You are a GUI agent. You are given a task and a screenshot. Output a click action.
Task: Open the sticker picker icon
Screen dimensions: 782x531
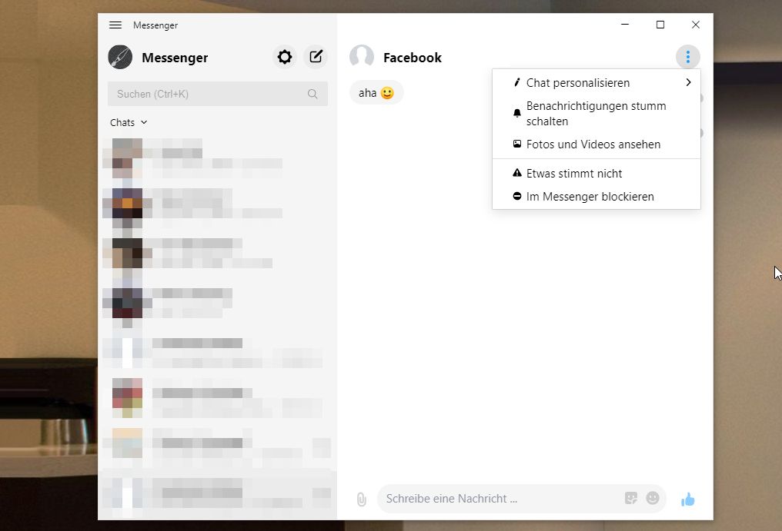[631, 498]
